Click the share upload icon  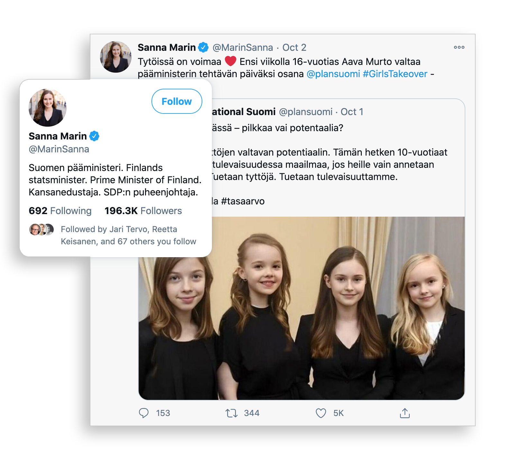[x=405, y=413]
